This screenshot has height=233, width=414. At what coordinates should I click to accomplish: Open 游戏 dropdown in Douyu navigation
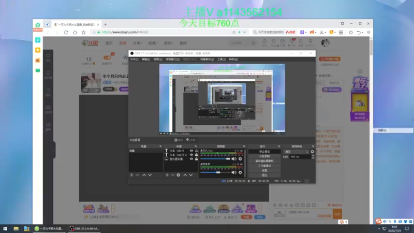(x=169, y=43)
